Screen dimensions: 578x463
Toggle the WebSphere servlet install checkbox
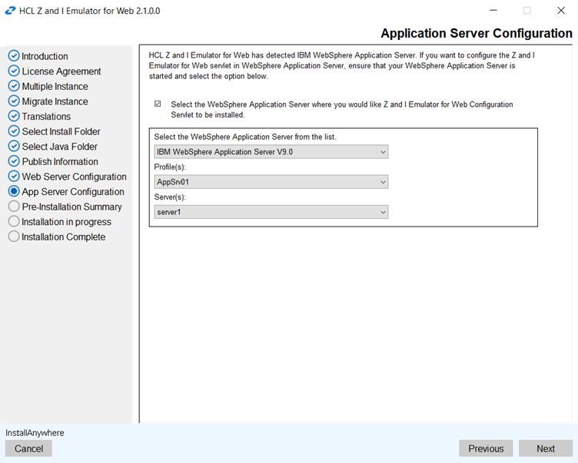click(158, 104)
